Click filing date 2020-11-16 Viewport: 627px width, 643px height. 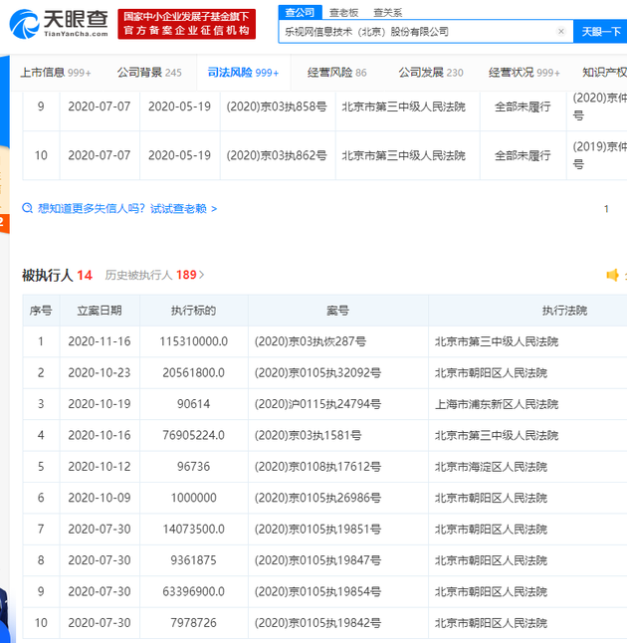click(100, 341)
